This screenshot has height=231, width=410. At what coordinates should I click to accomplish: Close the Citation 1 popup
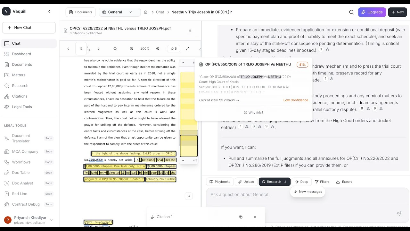point(255,217)
